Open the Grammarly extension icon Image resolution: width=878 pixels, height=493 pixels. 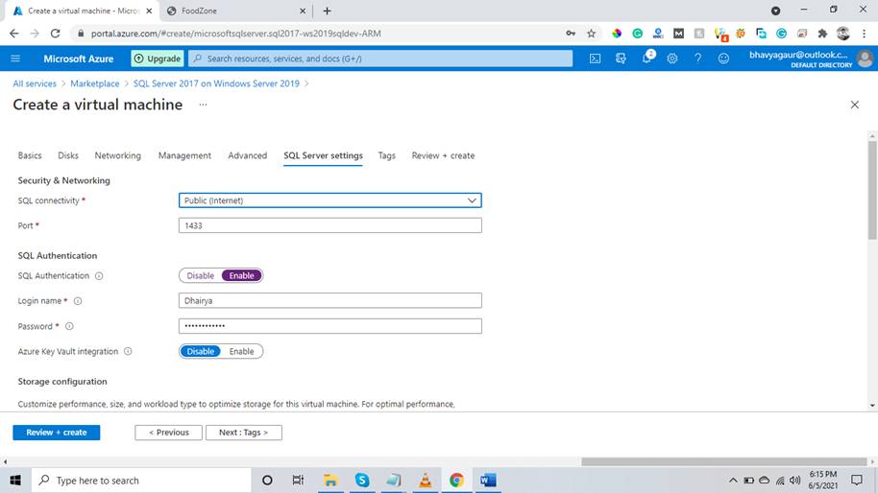tap(637, 34)
